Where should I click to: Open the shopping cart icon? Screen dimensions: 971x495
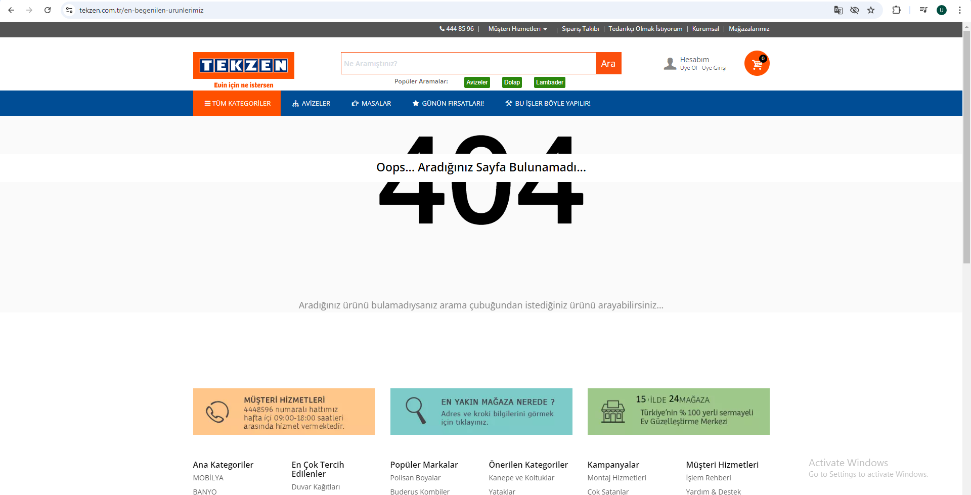click(757, 63)
